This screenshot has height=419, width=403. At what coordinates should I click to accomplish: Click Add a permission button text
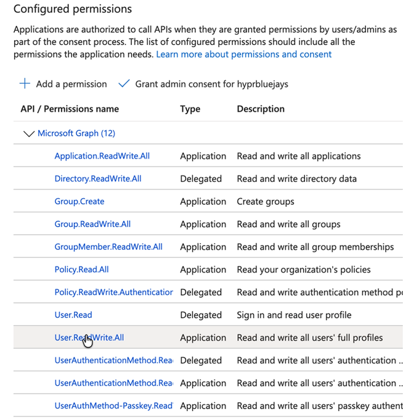(x=71, y=84)
